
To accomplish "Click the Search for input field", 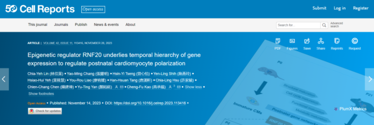I will coord(298,25).
